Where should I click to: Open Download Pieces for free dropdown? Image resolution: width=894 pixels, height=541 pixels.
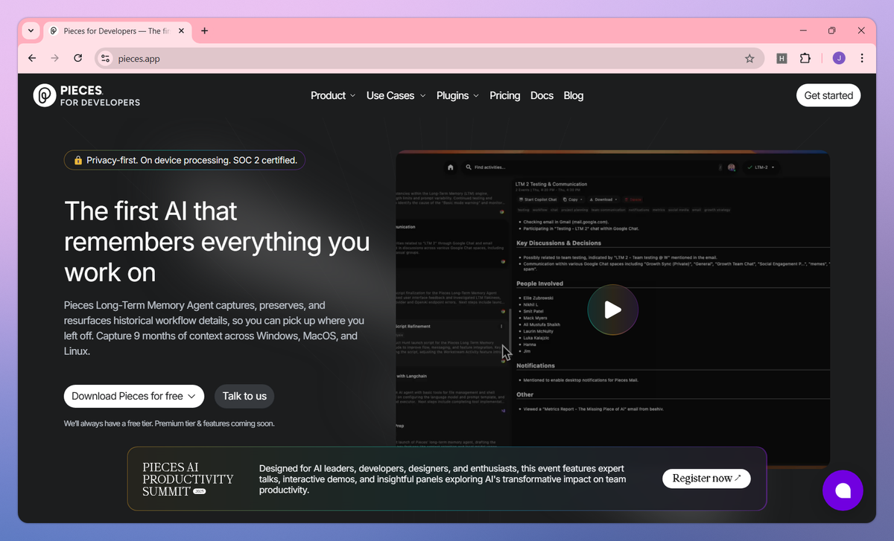133,396
